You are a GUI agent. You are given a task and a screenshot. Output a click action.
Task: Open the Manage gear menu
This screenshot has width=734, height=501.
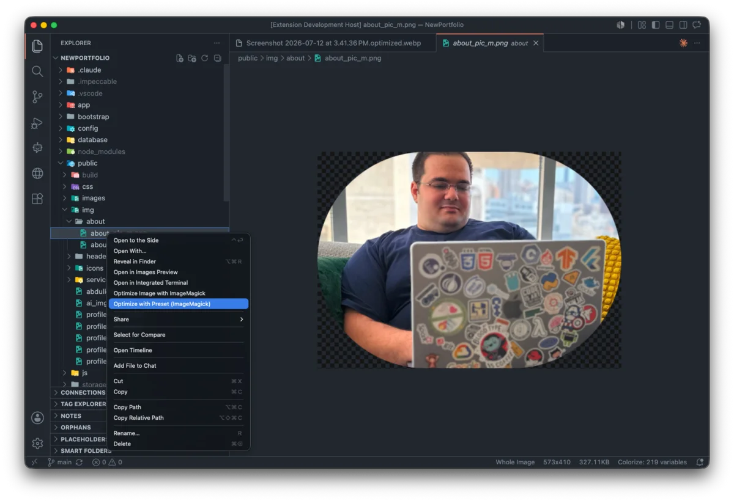(x=37, y=443)
